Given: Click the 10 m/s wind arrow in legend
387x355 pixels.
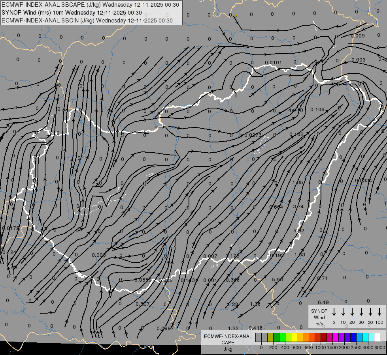Looking at the screenshot, I should (x=343, y=312).
